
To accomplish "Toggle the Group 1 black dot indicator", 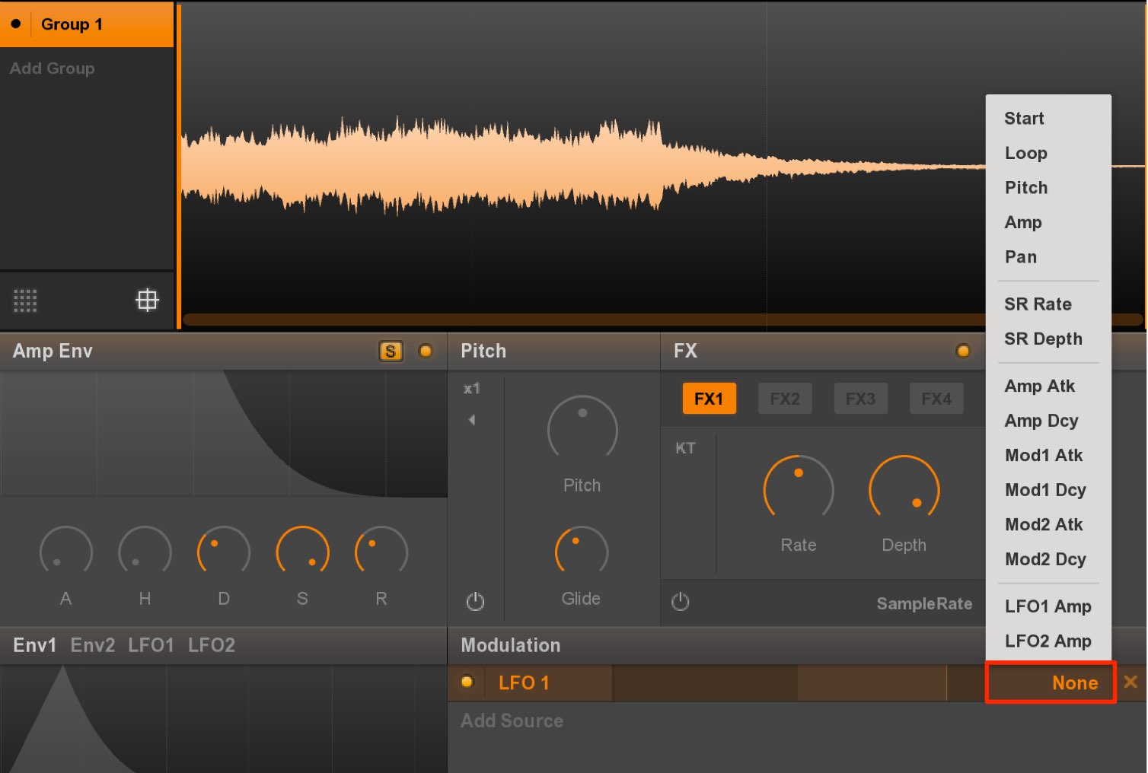I will pyautogui.click(x=16, y=24).
